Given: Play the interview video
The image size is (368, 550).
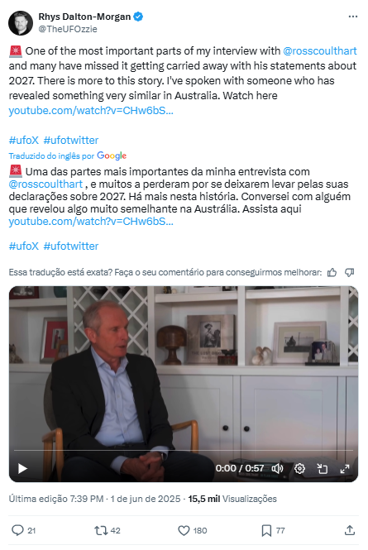Looking at the screenshot, I should 23,468.
